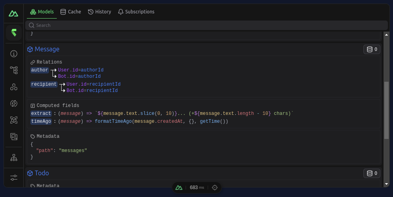Switch to the Cache tab
This screenshot has height=197, width=393.
tap(71, 12)
